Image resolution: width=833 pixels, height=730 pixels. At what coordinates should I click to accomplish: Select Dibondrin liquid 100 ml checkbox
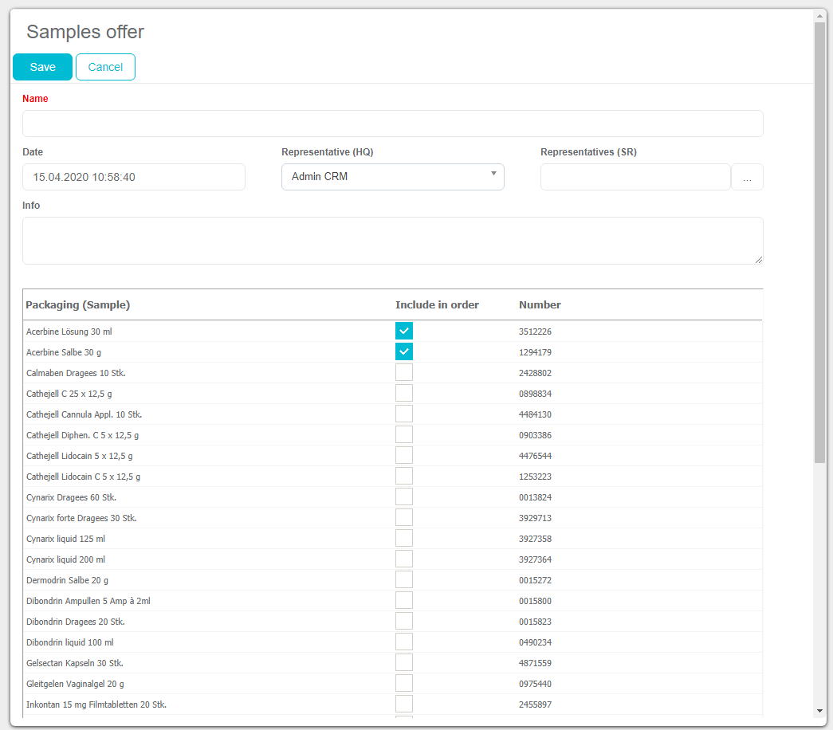click(x=404, y=642)
